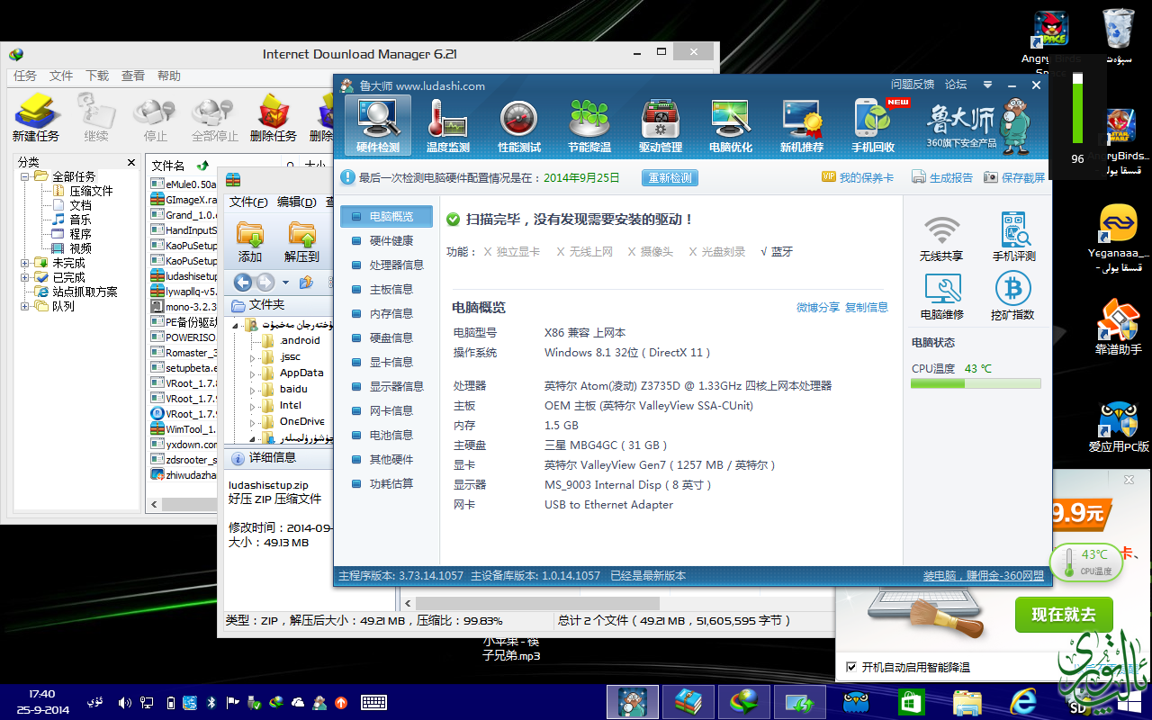Open 编辑(D) menu in archive window

(x=296, y=202)
